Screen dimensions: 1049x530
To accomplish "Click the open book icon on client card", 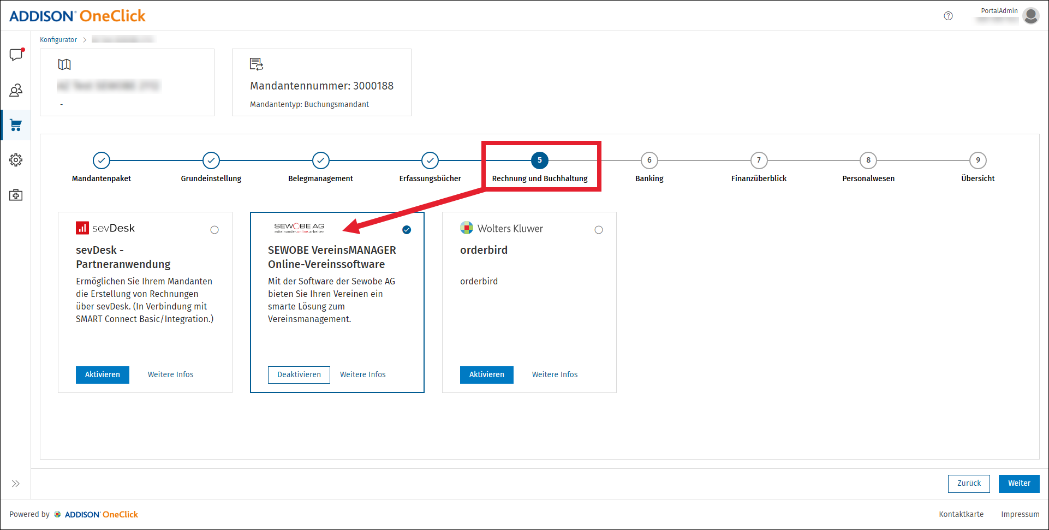I will (64, 64).
